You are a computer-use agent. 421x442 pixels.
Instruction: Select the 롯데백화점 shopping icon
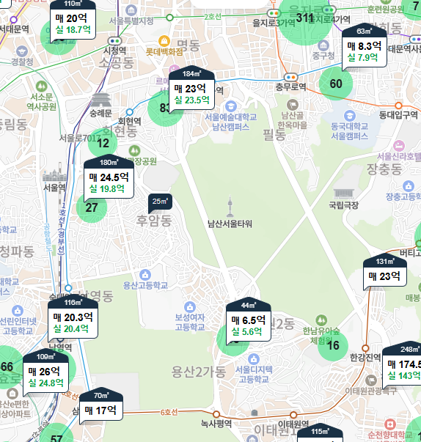click(164, 42)
